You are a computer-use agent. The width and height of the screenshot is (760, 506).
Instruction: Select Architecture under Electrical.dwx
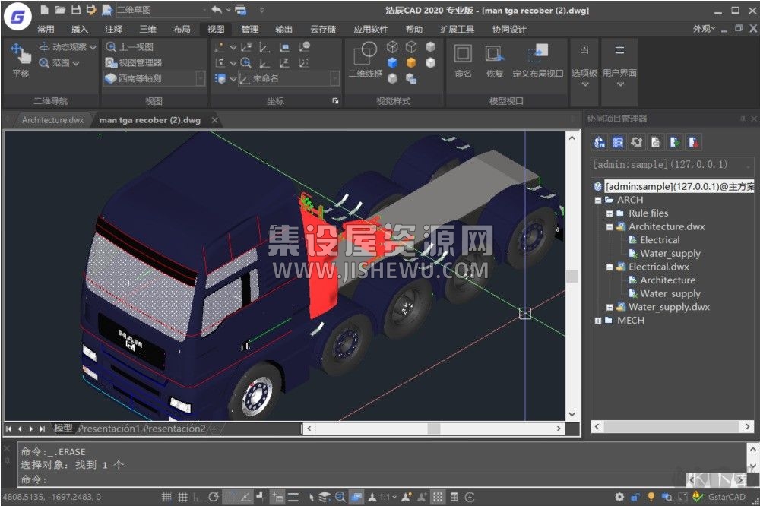coord(667,280)
